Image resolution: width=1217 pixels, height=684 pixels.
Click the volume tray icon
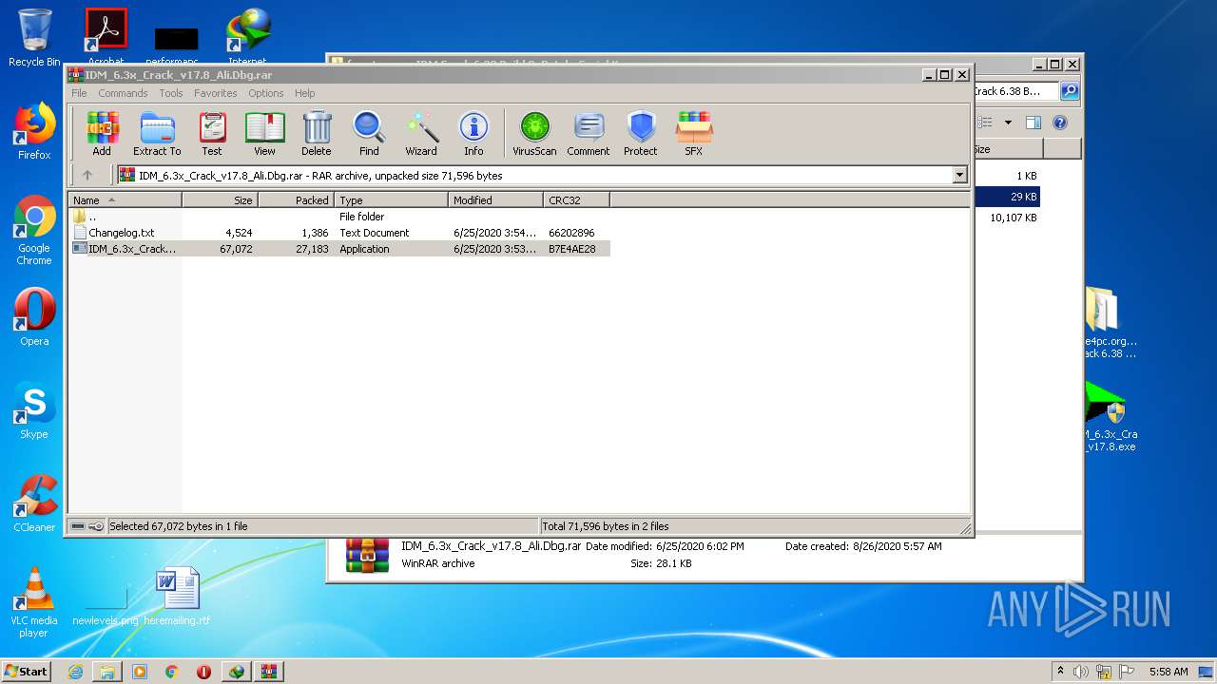point(1081,672)
